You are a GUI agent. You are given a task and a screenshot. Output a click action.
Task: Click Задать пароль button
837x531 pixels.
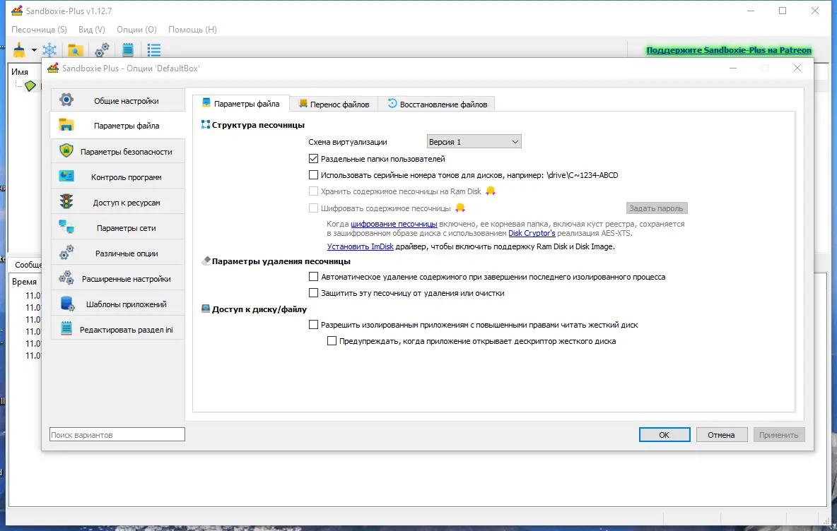pyautogui.click(x=657, y=208)
